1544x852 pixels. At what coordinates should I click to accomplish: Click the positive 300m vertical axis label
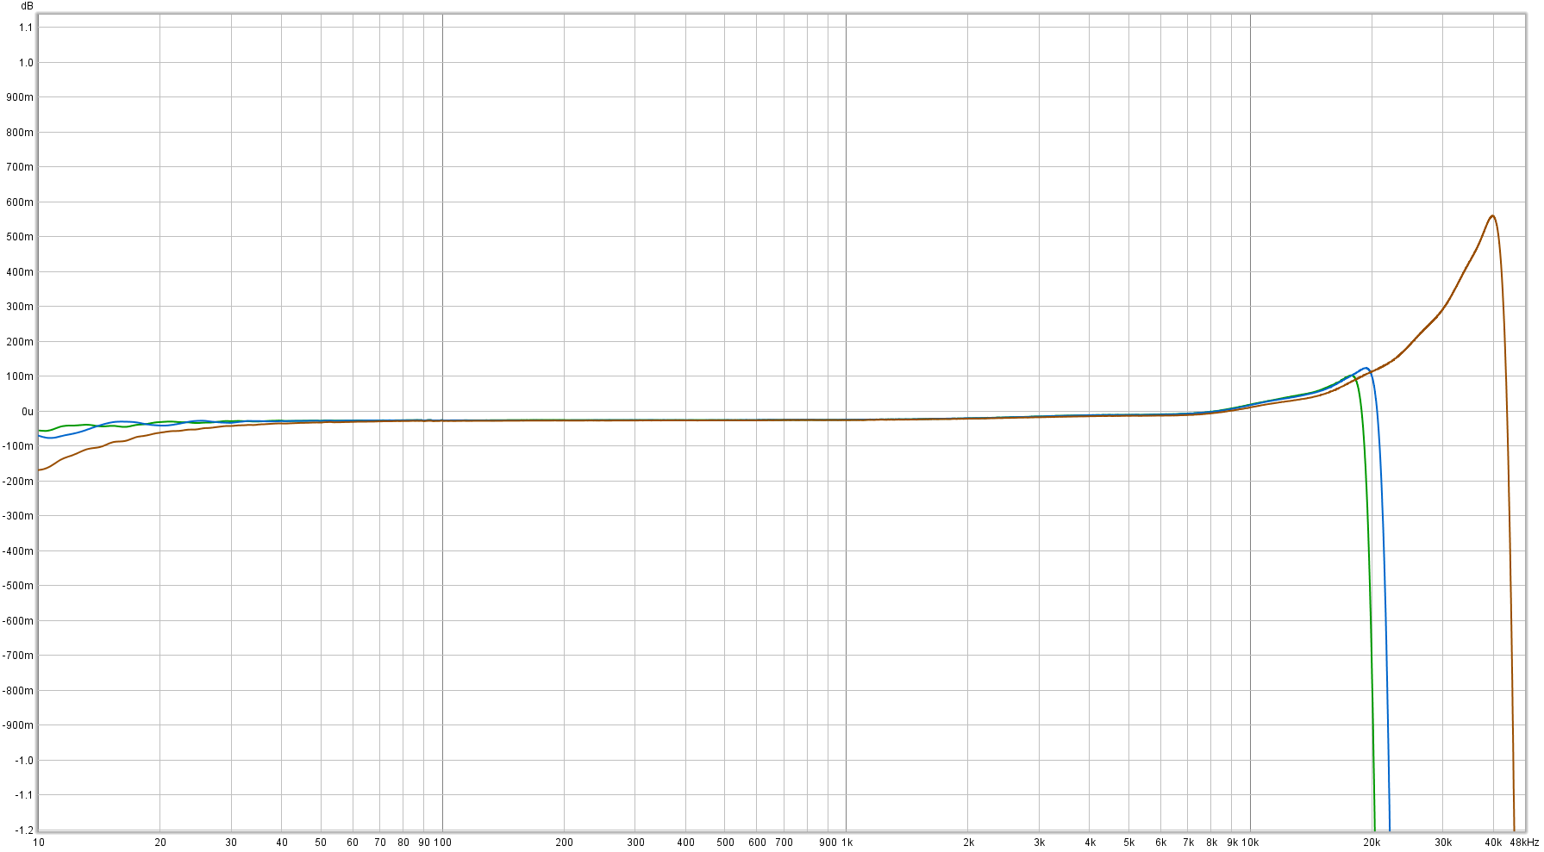[22, 307]
